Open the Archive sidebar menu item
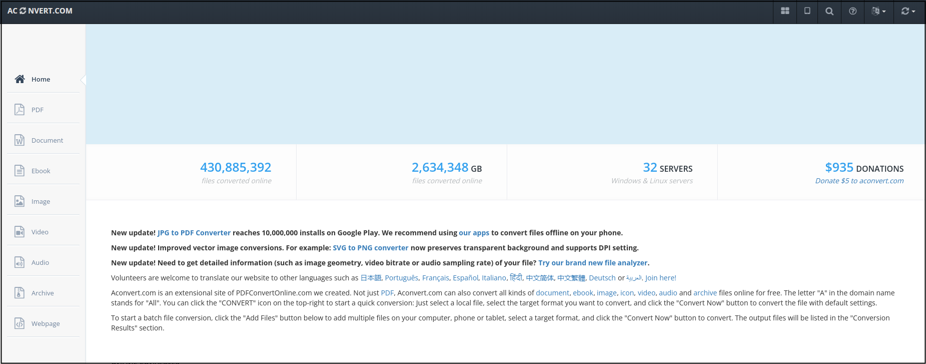Screen dimensions: 926x364 [x=43, y=293]
